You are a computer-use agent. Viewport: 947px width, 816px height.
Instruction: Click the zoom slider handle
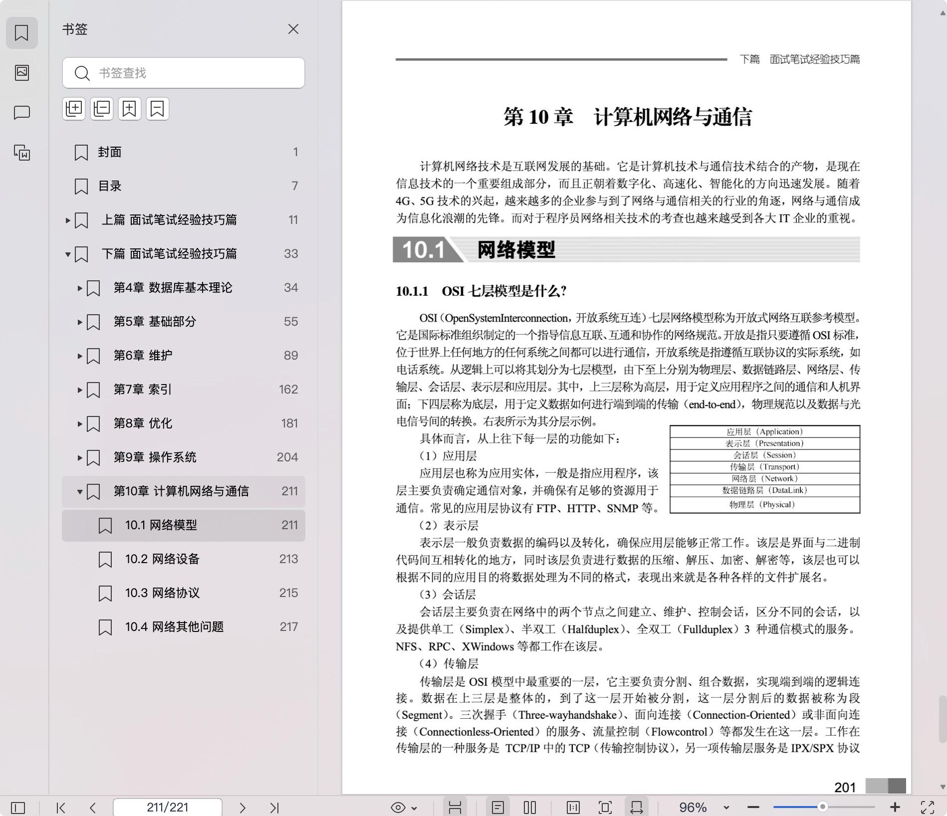coord(822,807)
